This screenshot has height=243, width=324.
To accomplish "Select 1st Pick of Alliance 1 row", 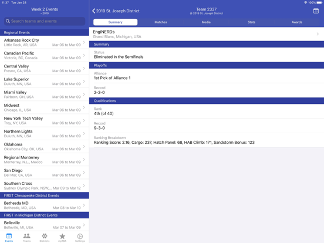I will tap(207, 76).
